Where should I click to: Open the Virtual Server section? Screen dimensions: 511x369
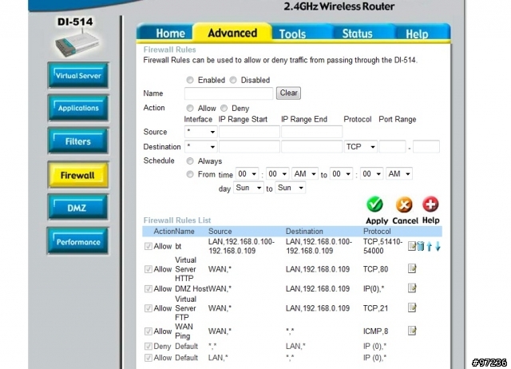(78, 75)
